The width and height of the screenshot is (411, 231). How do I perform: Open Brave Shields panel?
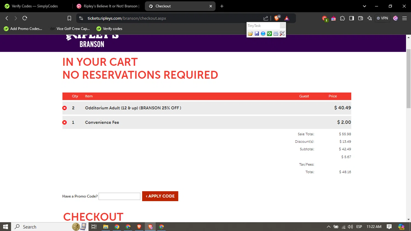click(277, 18)
